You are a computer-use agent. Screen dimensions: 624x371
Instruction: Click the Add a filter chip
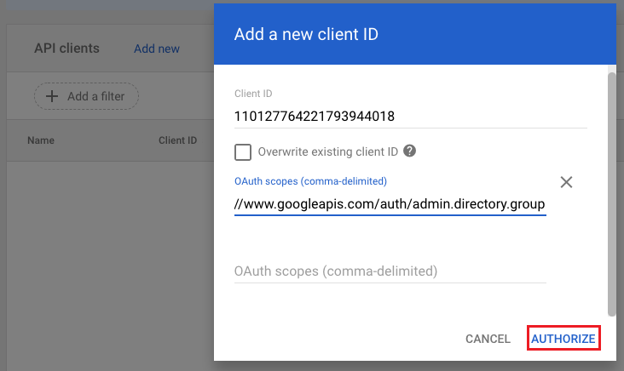click(86, 96)
